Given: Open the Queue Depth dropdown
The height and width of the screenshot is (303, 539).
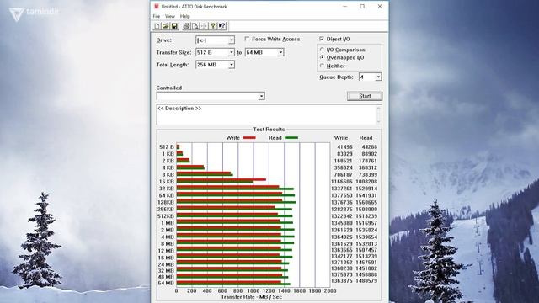Looking at the screenshot, I should (378, 77).
